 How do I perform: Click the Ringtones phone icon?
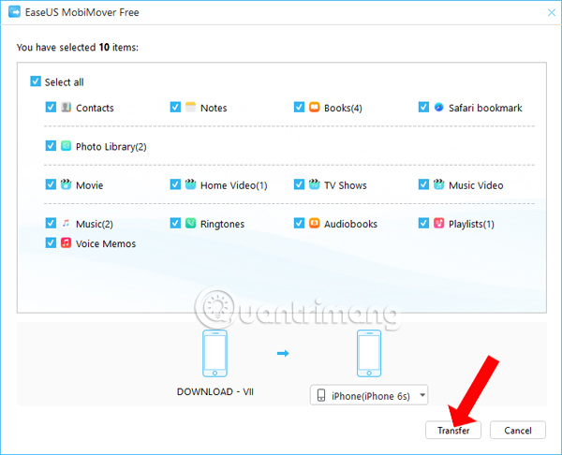click(190, 223)
